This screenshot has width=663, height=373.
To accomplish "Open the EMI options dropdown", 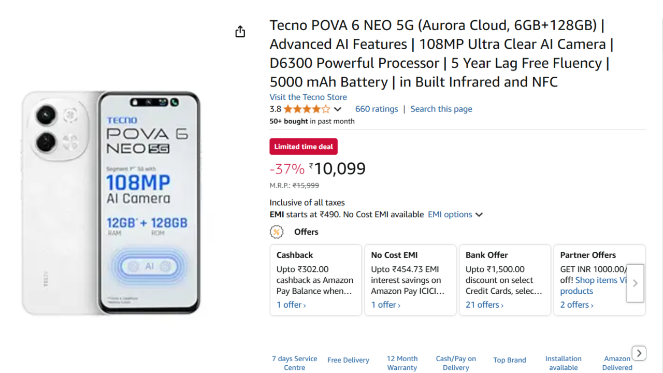I will [455, 214].
